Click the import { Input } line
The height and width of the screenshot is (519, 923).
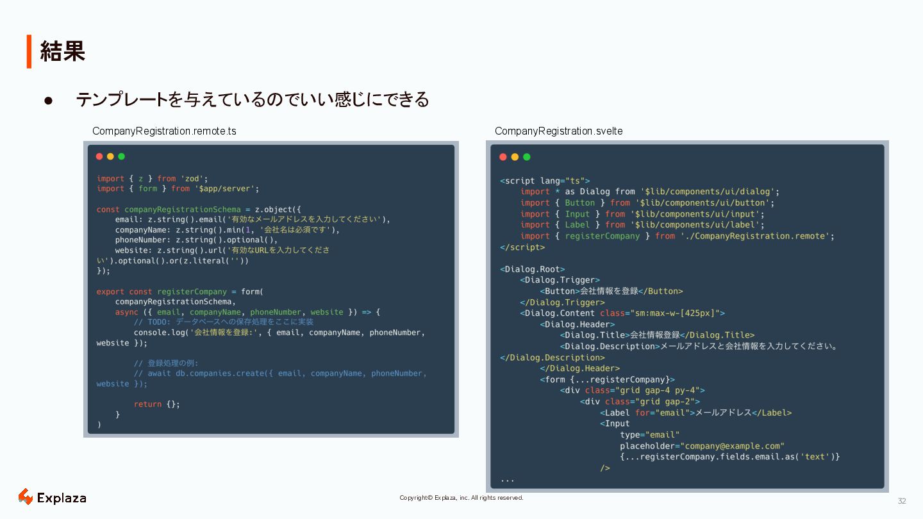(x=642, y=214)
